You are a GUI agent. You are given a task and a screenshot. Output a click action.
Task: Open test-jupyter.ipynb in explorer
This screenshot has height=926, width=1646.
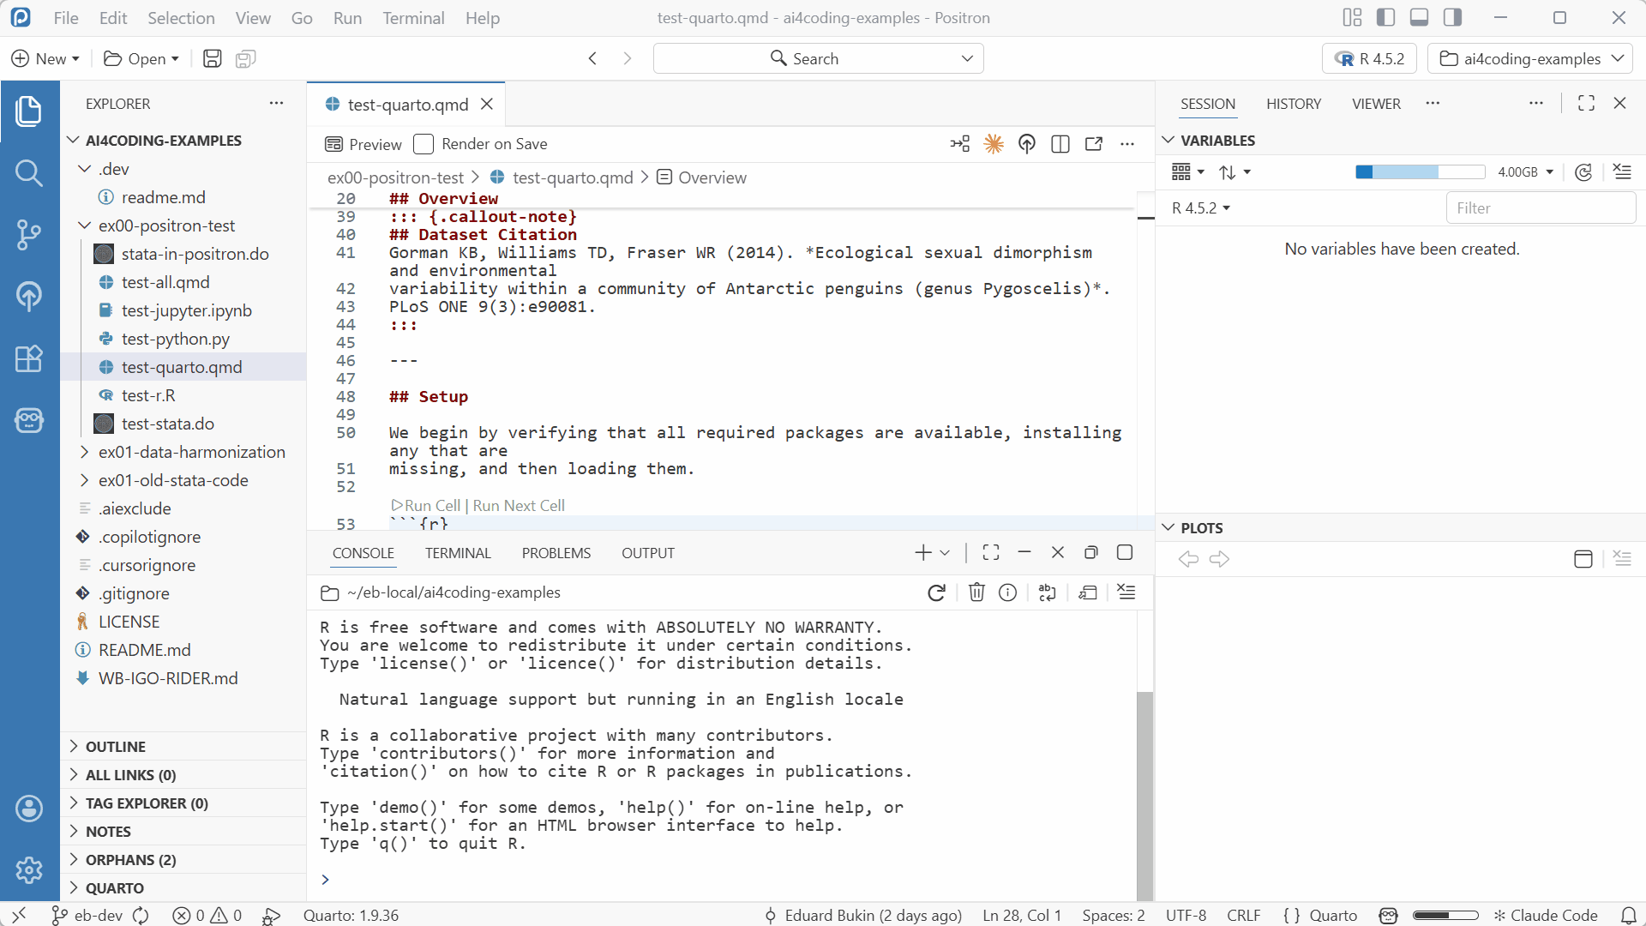[186, 310]
